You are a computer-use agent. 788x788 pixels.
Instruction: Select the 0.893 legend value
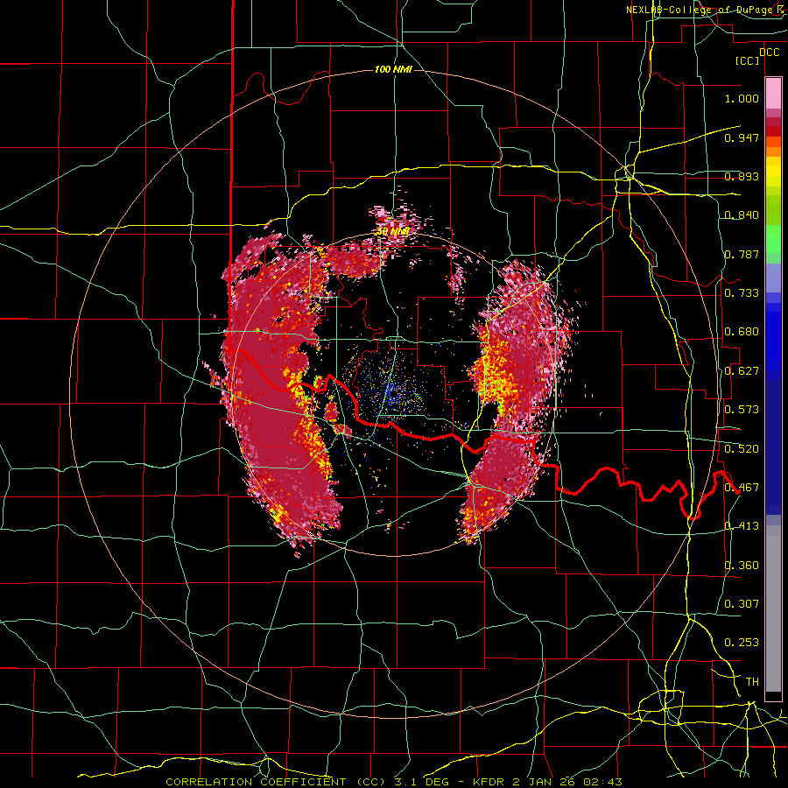tap(742, 176)
